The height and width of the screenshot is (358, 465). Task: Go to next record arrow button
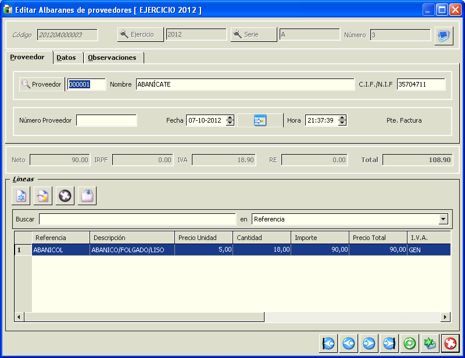[x=369, y=343]
